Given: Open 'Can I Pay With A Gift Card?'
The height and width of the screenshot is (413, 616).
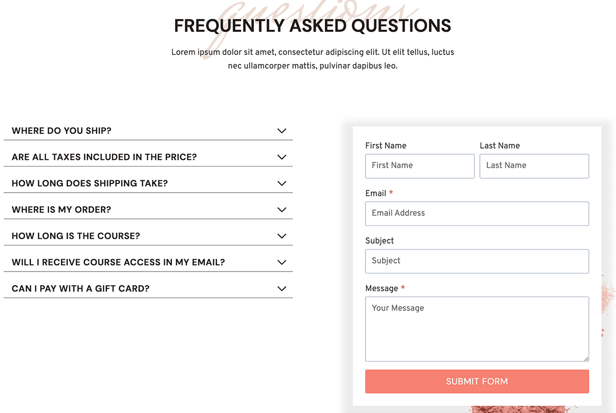Looking at the screenshot, I should point(81,288).
